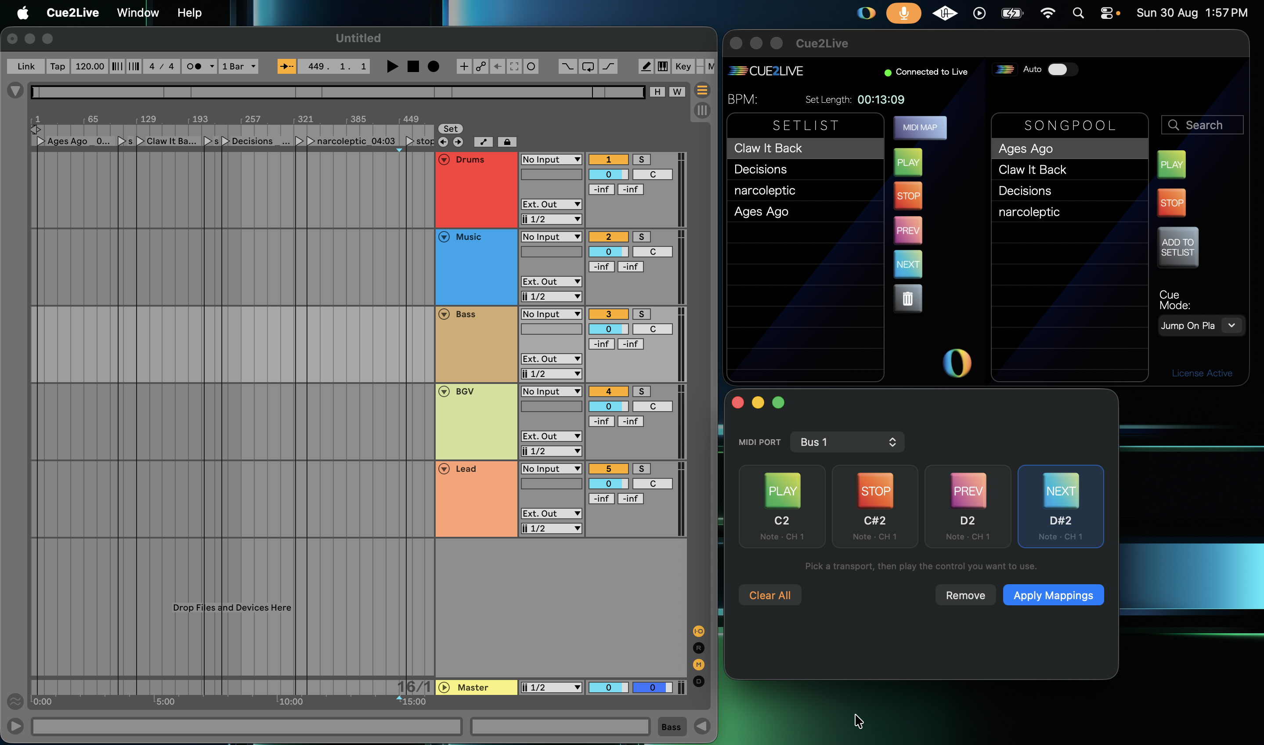Select PLAY mapping card C2

coord(782,506)
